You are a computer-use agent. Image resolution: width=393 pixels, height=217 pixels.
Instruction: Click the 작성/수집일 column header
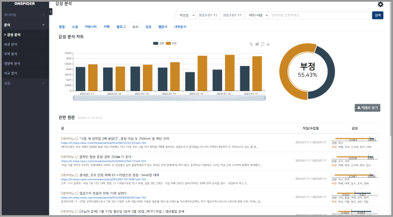coord(310,128)
